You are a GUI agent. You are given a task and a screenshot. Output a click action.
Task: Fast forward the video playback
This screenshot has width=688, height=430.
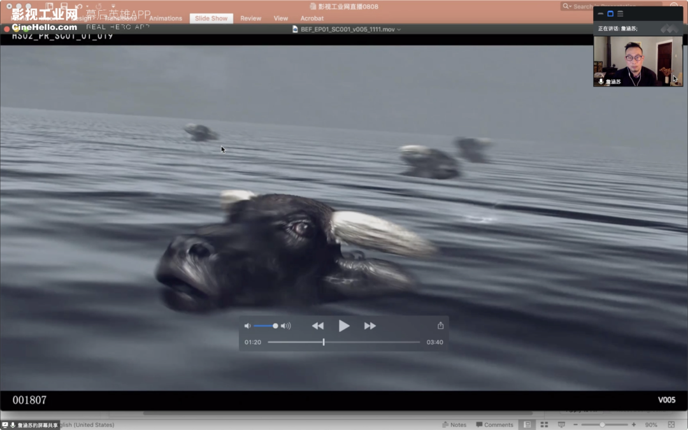(x=370, y=326)
